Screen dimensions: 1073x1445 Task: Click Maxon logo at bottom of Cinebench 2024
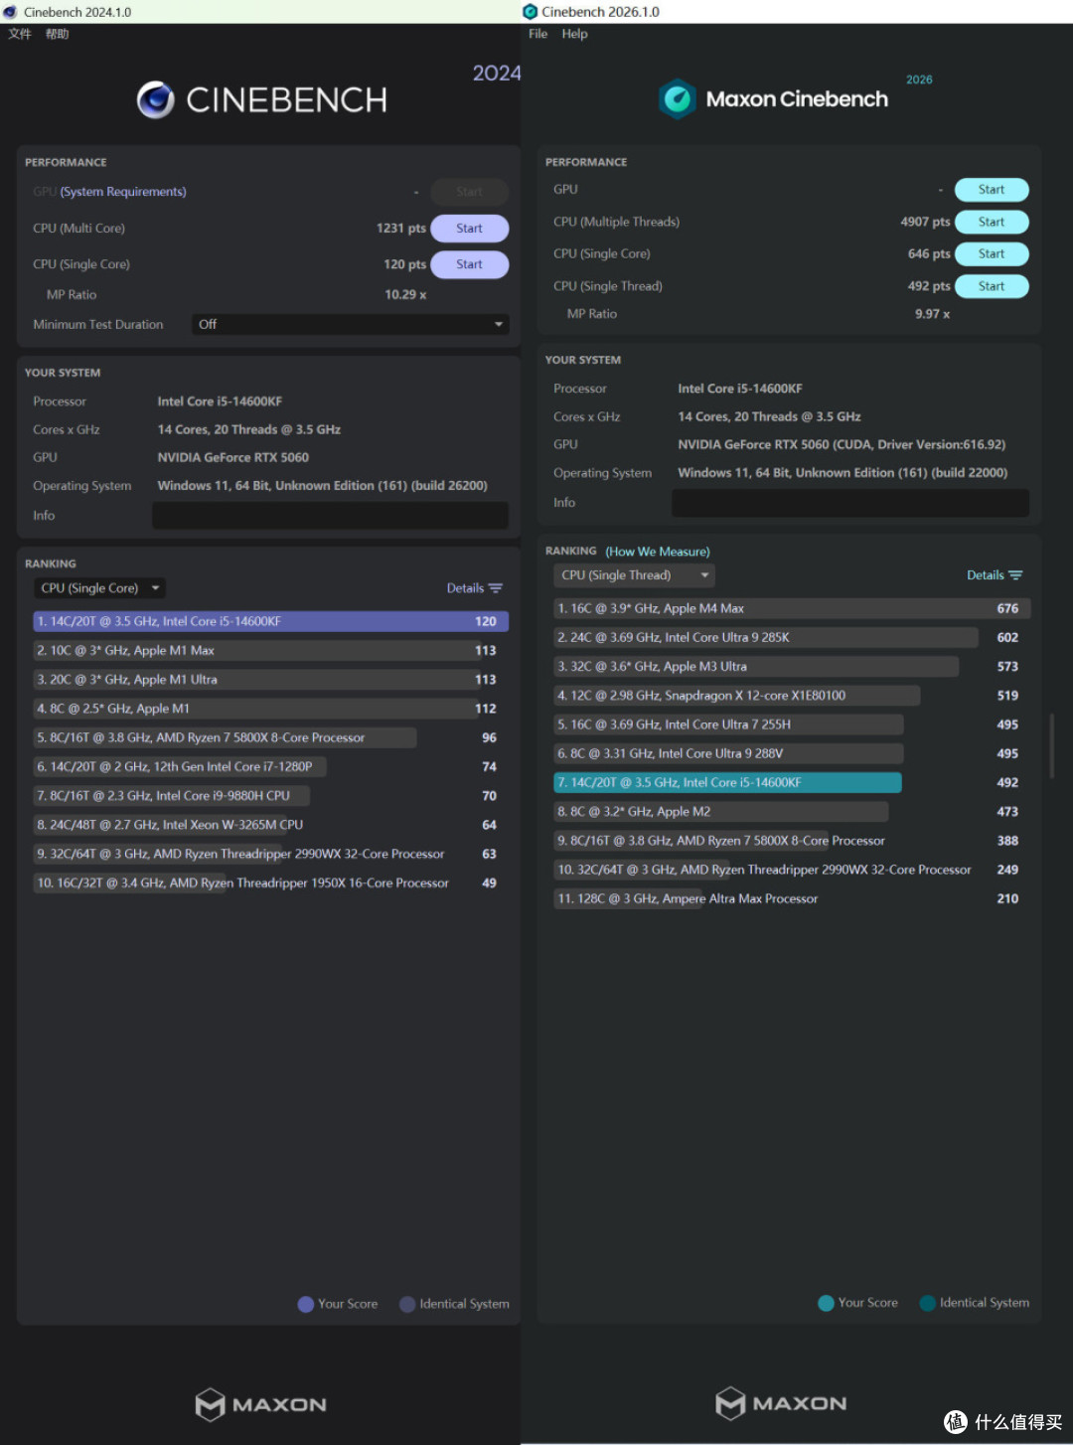(261, 1404)
